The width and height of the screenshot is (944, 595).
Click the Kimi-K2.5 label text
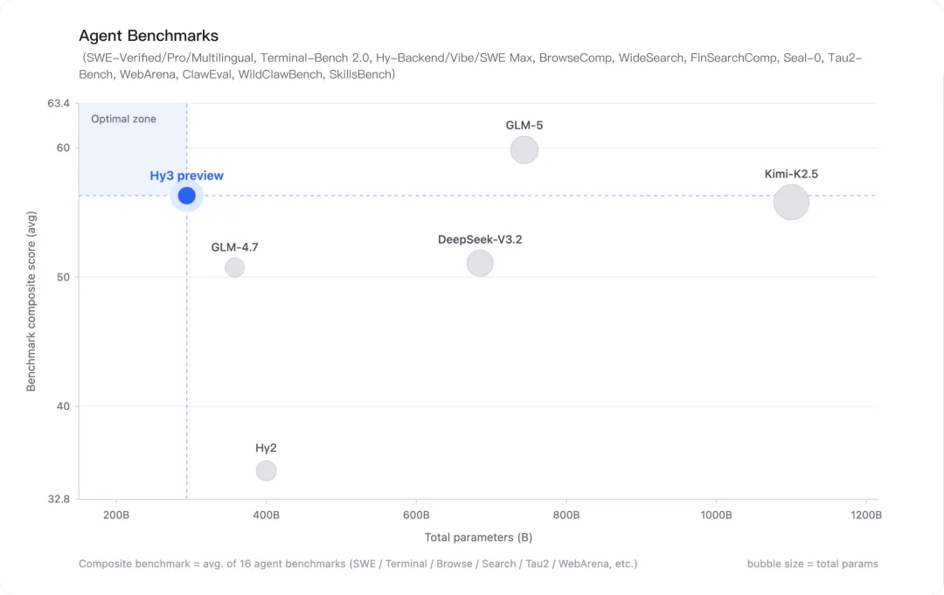pyautogui.click(x=791, y=174)
